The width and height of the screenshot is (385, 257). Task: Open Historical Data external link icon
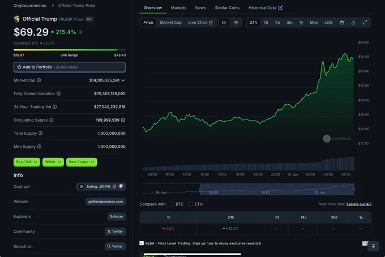click(x=280, y=7)
